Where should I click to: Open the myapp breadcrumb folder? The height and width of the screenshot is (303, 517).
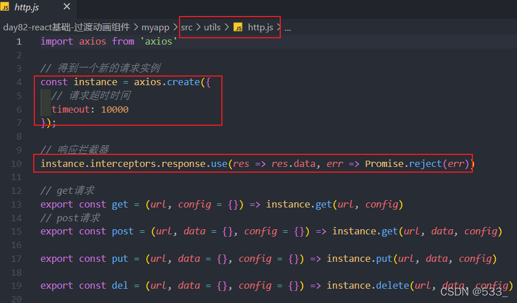156,27
